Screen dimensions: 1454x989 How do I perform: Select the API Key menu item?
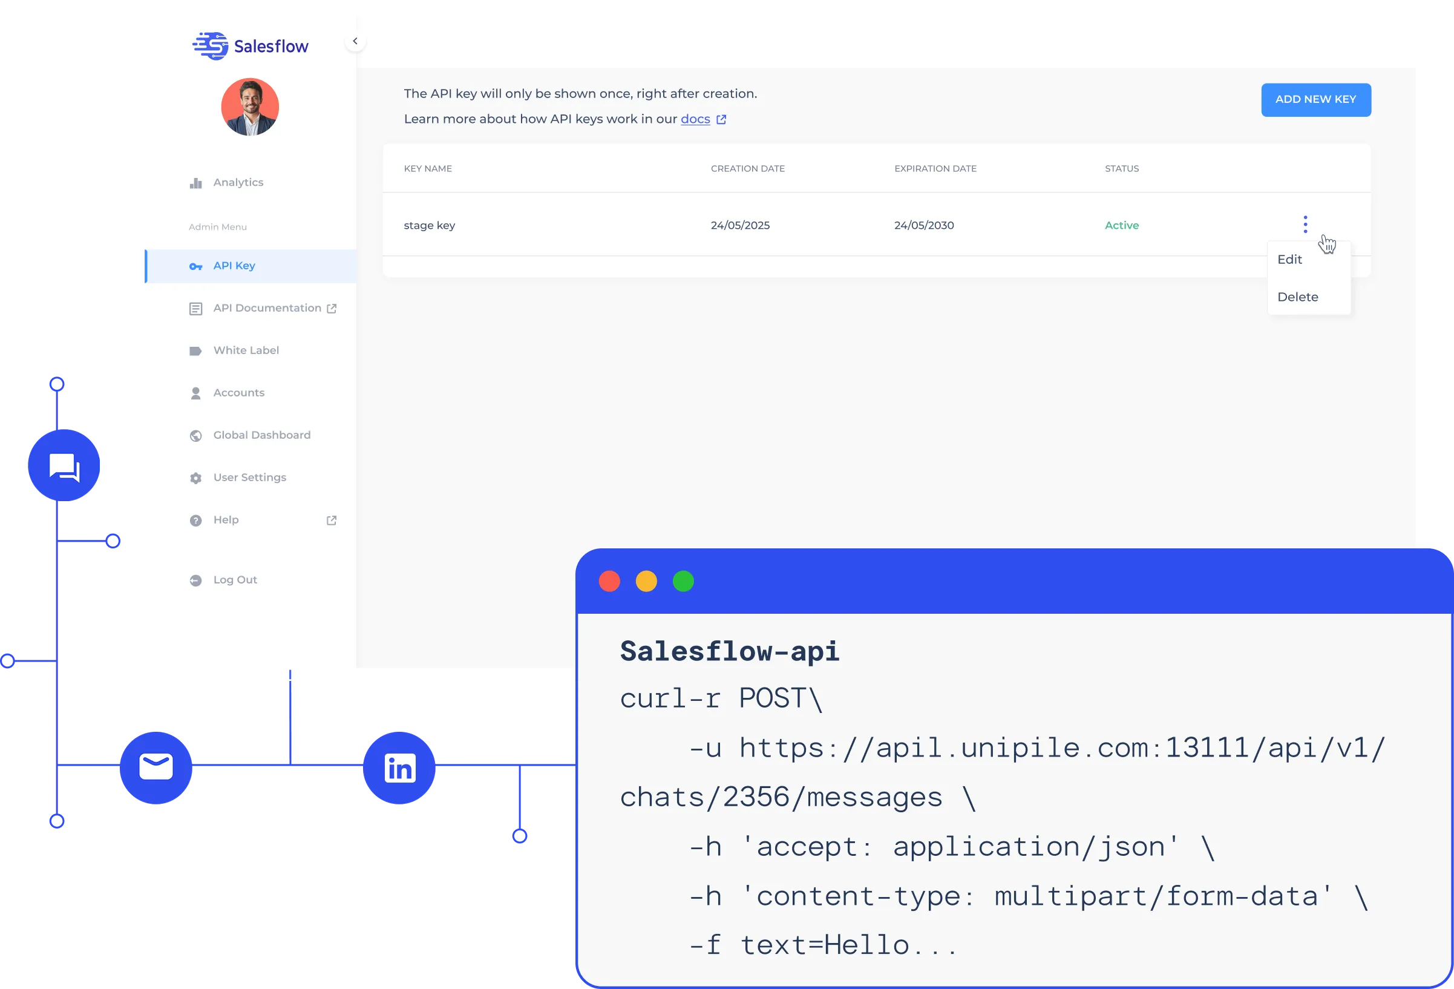point(251,266)
